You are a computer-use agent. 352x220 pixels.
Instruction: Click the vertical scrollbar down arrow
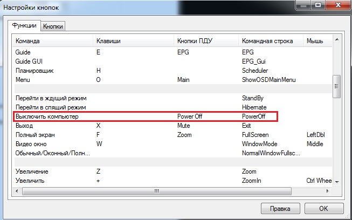coord(337,182)
